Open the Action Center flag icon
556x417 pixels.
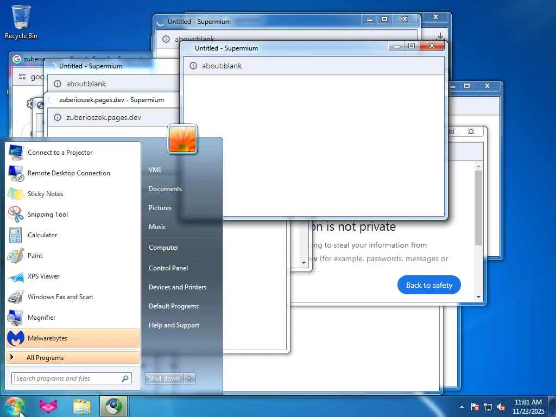475,407
